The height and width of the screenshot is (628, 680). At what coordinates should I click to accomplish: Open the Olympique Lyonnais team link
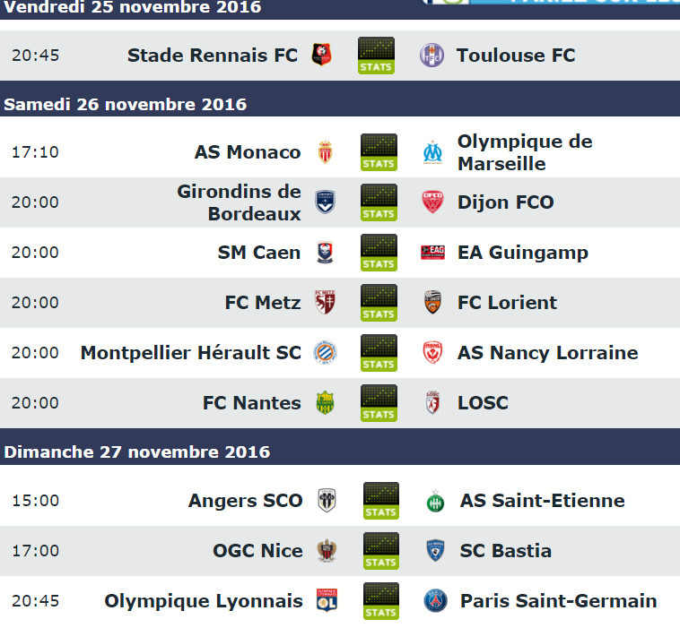[204, 601]
